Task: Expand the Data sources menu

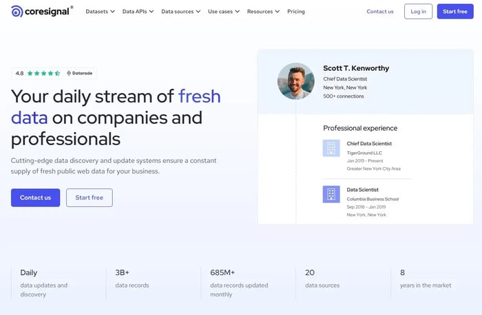Action: click(180, 12)
